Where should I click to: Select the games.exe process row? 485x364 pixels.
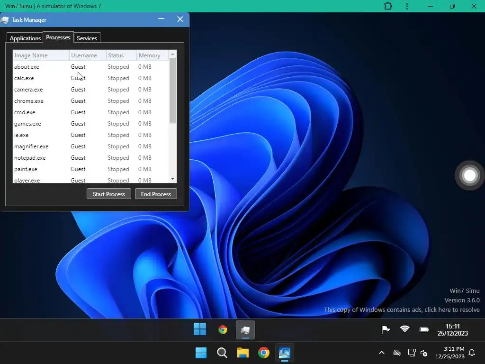(x=91, y=124)
